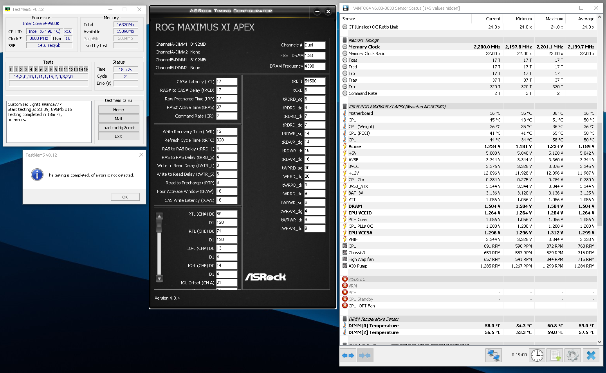Click the Current column header in HWiNFO

pos(487,19)
